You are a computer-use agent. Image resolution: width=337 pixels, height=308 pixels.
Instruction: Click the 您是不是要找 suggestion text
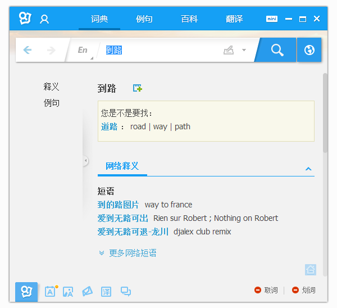[x=126, y=113]
